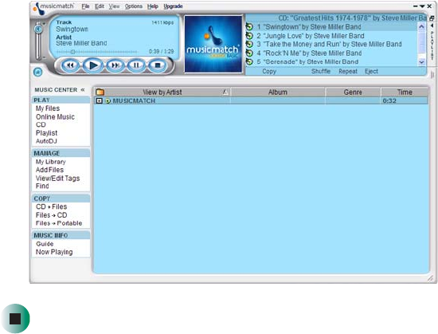Select "Serenade" by Steve Miller Band track
This screenshot has height=334, width=438.
[307, 61]
